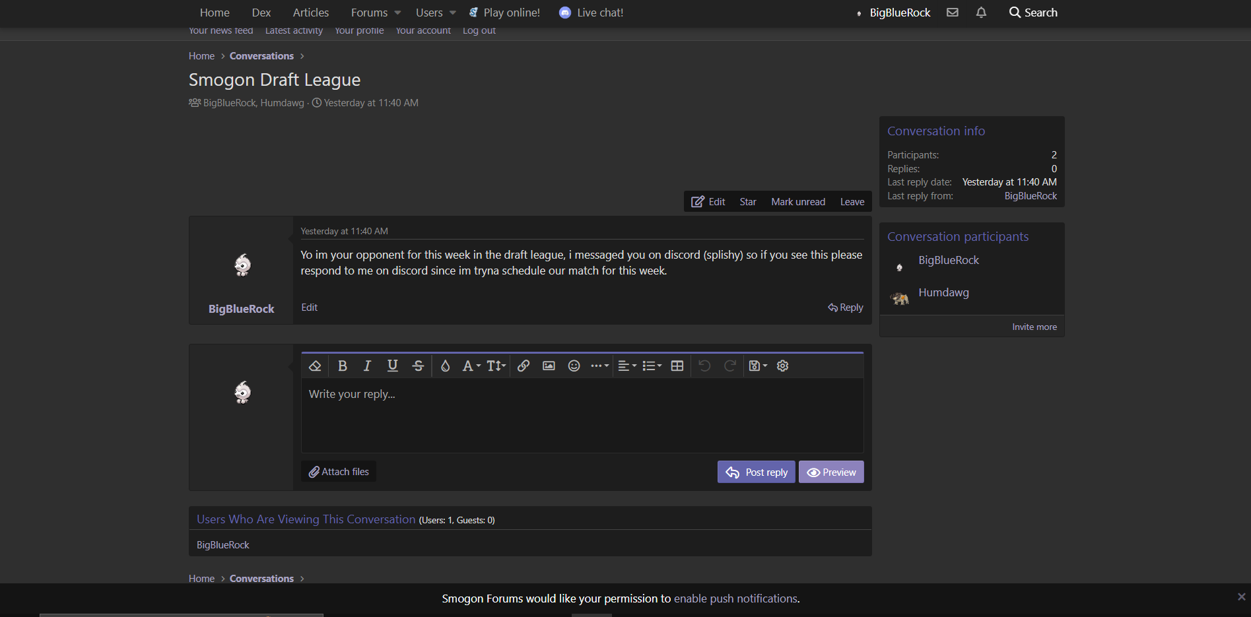Open the text color droplet picker
The height and width of the screenshot is (617, 1251).
click(x=445, y=366)
